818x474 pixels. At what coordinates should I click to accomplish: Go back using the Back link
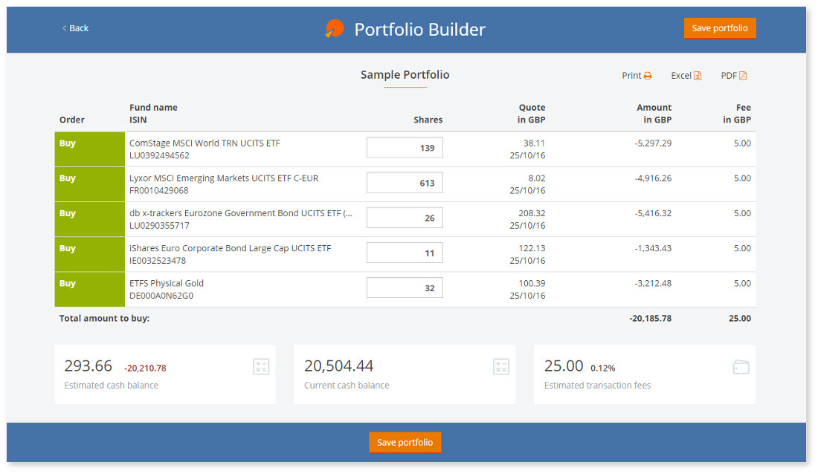(x=75, y=28)
